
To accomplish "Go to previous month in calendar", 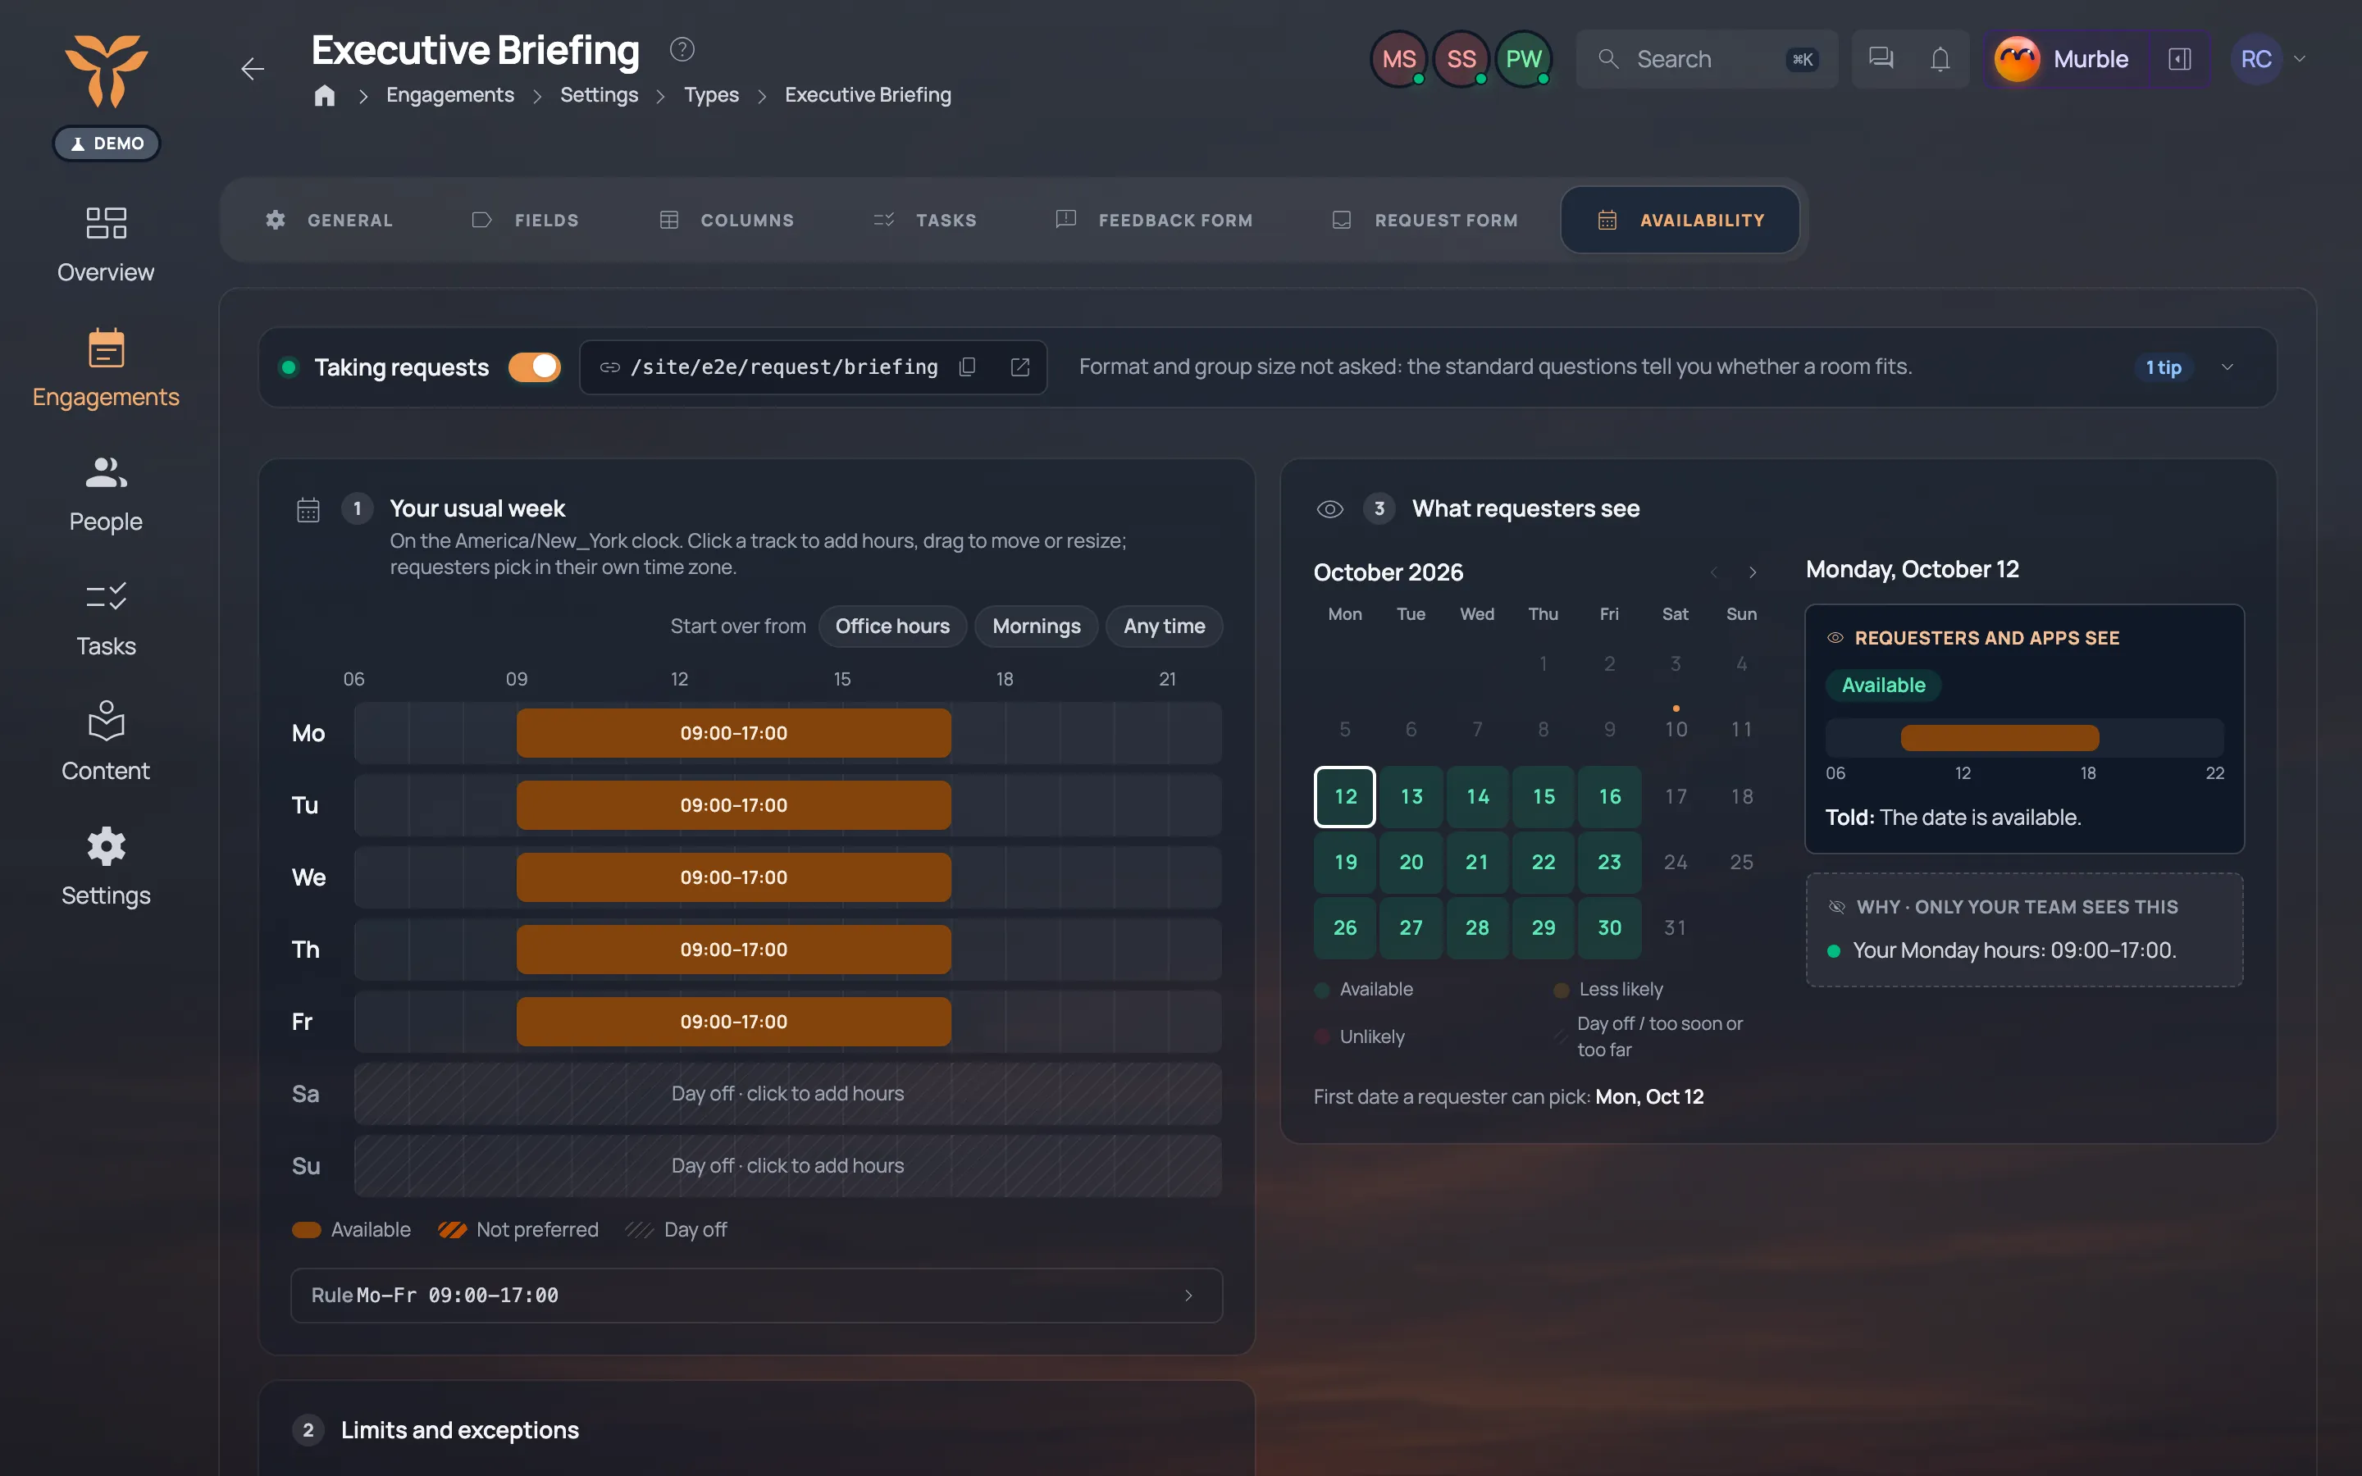I will (x=1714, y=572).
